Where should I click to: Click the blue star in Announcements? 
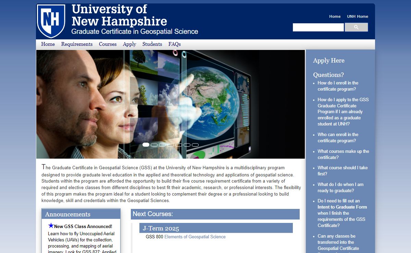[51, 226]
